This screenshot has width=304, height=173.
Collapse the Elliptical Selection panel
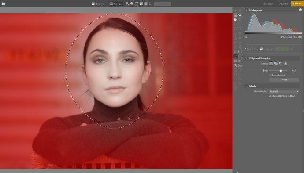[x=247, y=58]
